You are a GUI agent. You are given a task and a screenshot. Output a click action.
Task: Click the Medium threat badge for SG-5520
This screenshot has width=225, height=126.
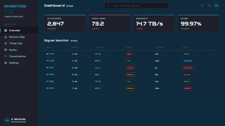[x=130, y=74]
